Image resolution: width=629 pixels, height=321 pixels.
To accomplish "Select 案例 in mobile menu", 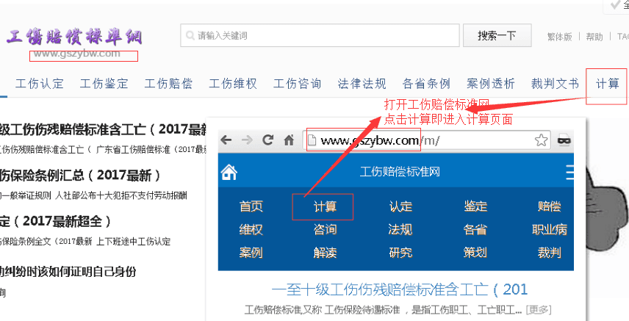I will 251,253.
